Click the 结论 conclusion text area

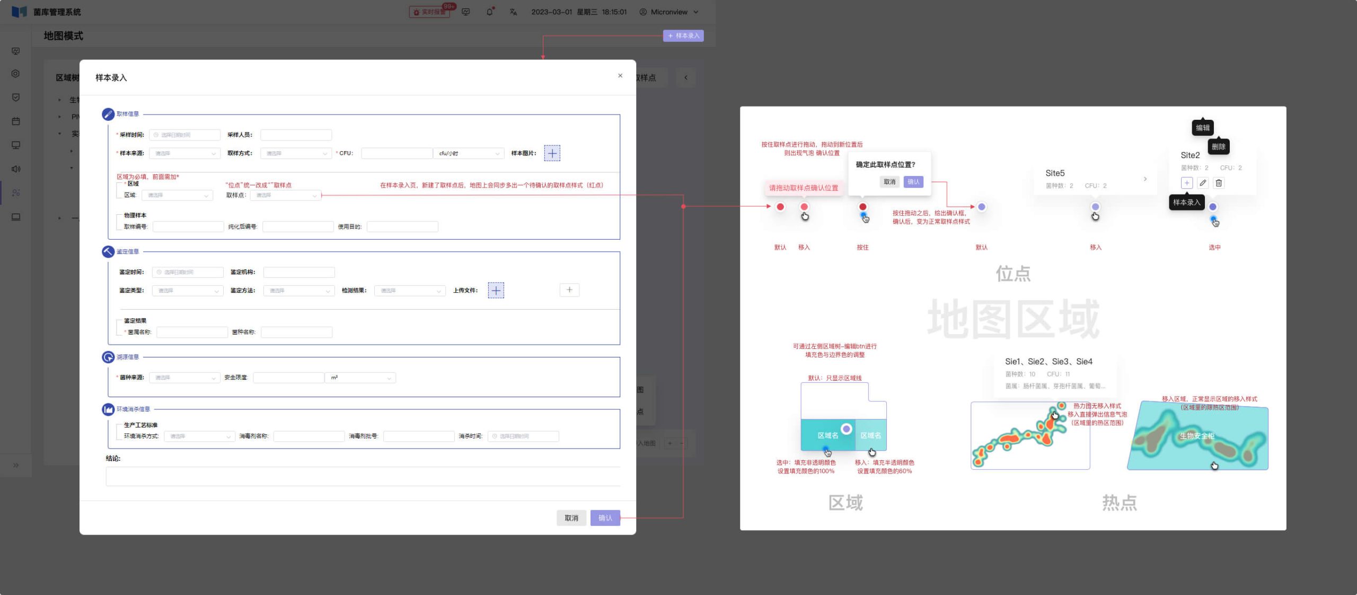363,476
